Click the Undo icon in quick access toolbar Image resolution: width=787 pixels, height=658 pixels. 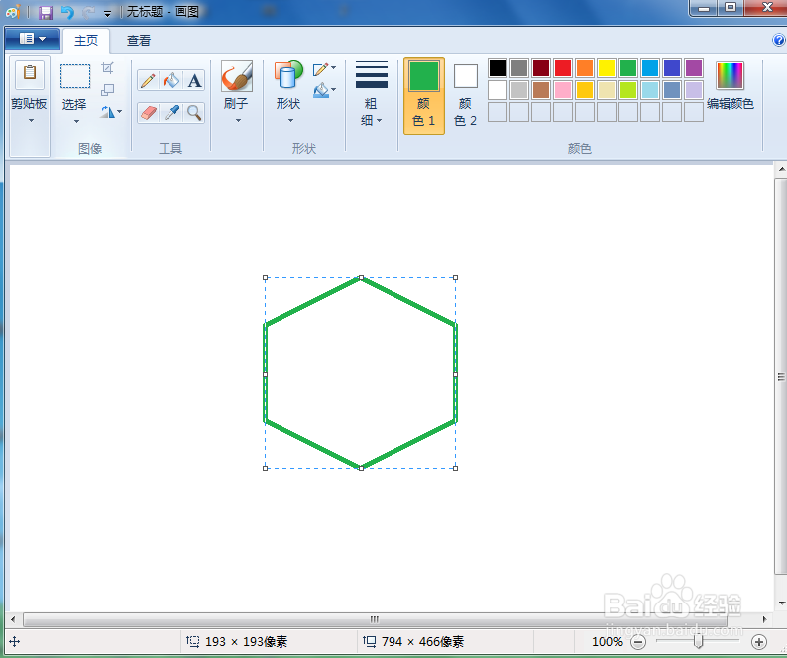point(67,12)
